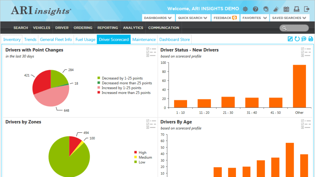Open the Saved Searches dropdown
The height and width of the screenshot is (177, 315).
click(289, 18)
